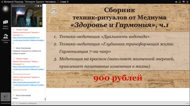Click the megaphone button in the sidebar
The height and width of the screenshot is (106, 190).
5,97
